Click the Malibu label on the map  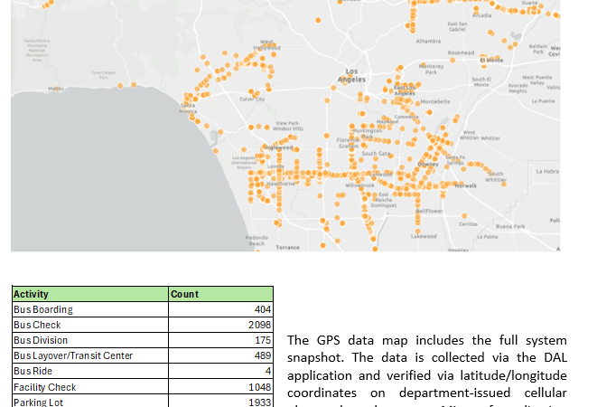point(55,89)
